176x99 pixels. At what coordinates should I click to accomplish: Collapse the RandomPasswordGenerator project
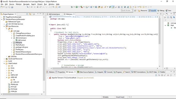2,19
